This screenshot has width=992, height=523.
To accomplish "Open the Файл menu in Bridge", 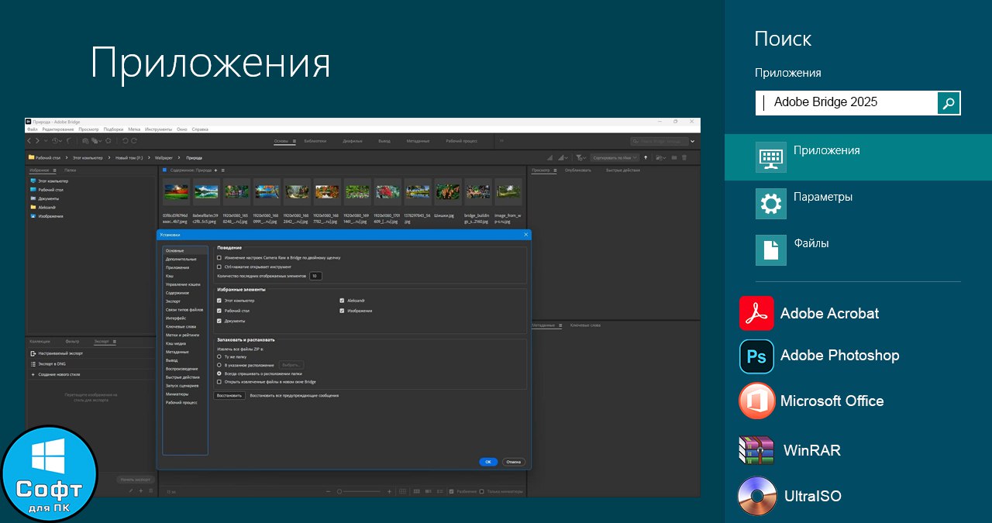I will coord(32,129).
